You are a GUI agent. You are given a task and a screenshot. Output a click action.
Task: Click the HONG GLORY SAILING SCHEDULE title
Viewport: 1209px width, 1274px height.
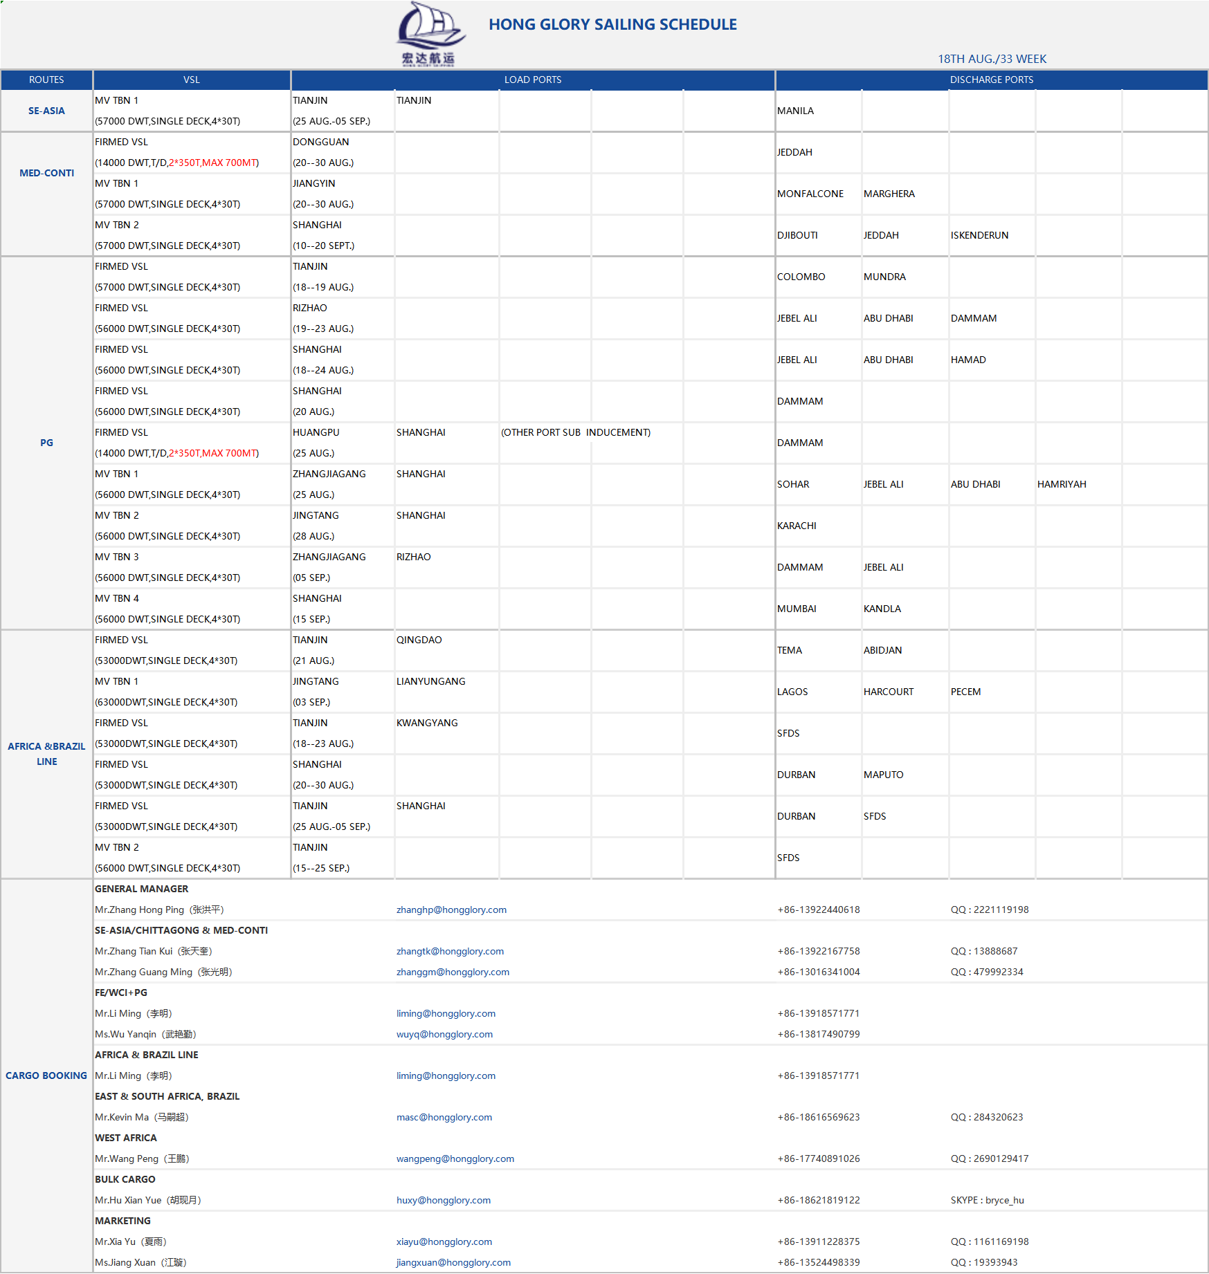click(x=612, y=24)
